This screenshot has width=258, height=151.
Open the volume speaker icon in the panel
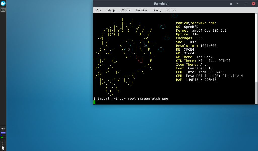(3, 129)
